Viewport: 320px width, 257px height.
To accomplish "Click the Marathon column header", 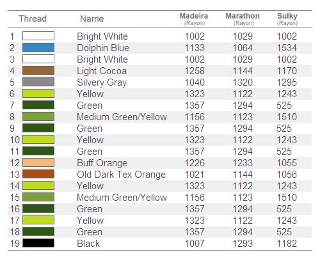I will click(243, 19).
